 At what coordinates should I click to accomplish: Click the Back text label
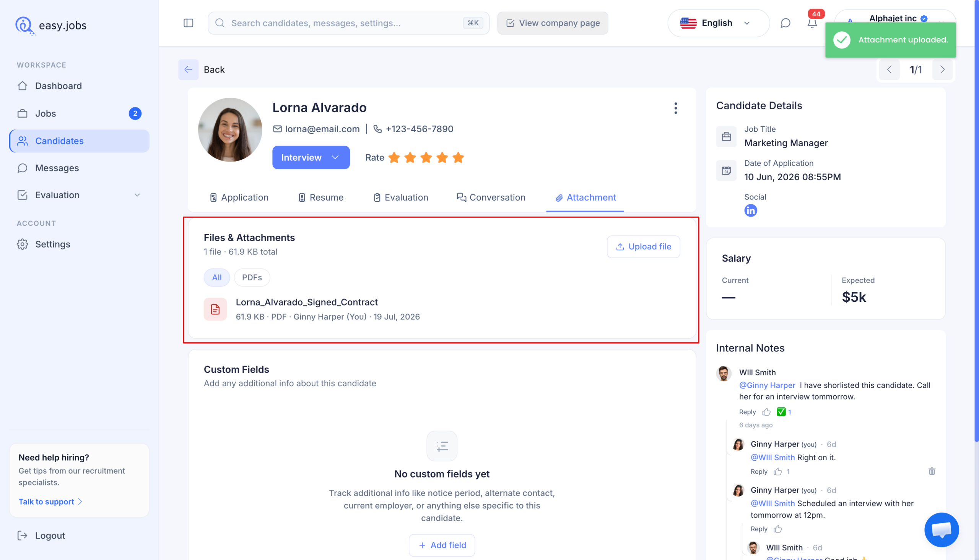pos(214,70)
